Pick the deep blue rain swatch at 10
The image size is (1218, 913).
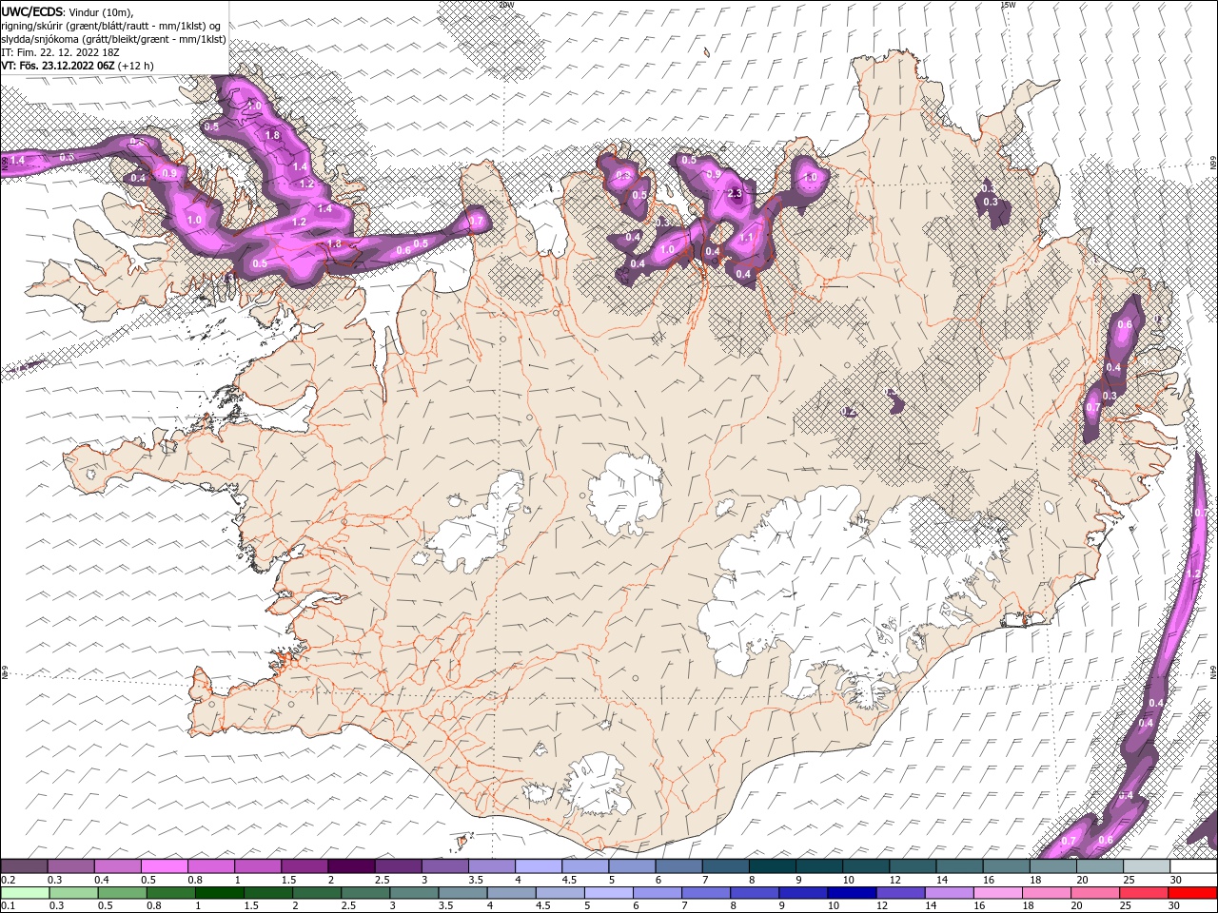click(851, 893)
